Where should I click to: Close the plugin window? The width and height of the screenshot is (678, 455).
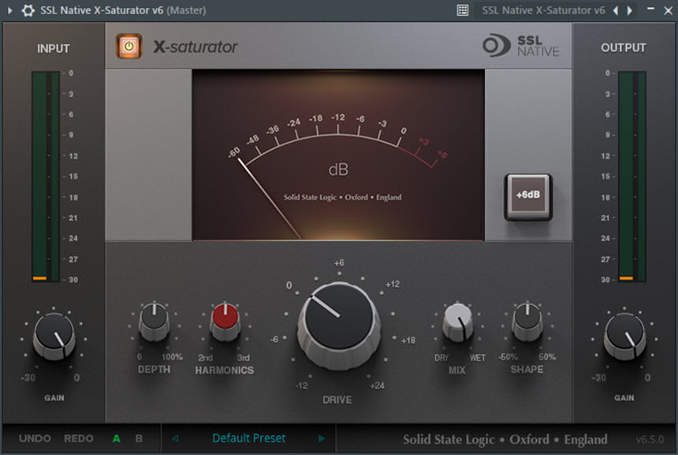tap(669, 10)
